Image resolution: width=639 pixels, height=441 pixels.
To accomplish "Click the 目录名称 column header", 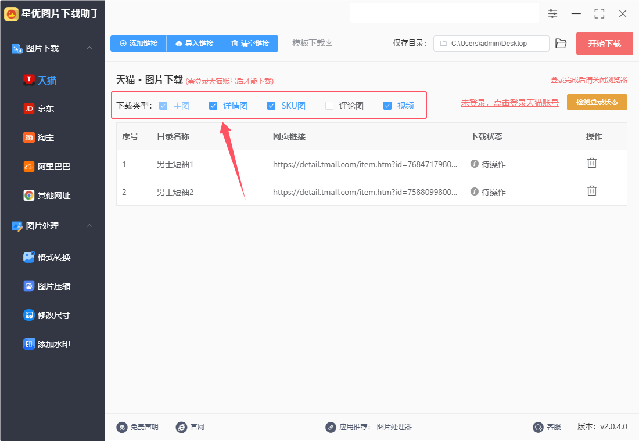I will point(173,136).
